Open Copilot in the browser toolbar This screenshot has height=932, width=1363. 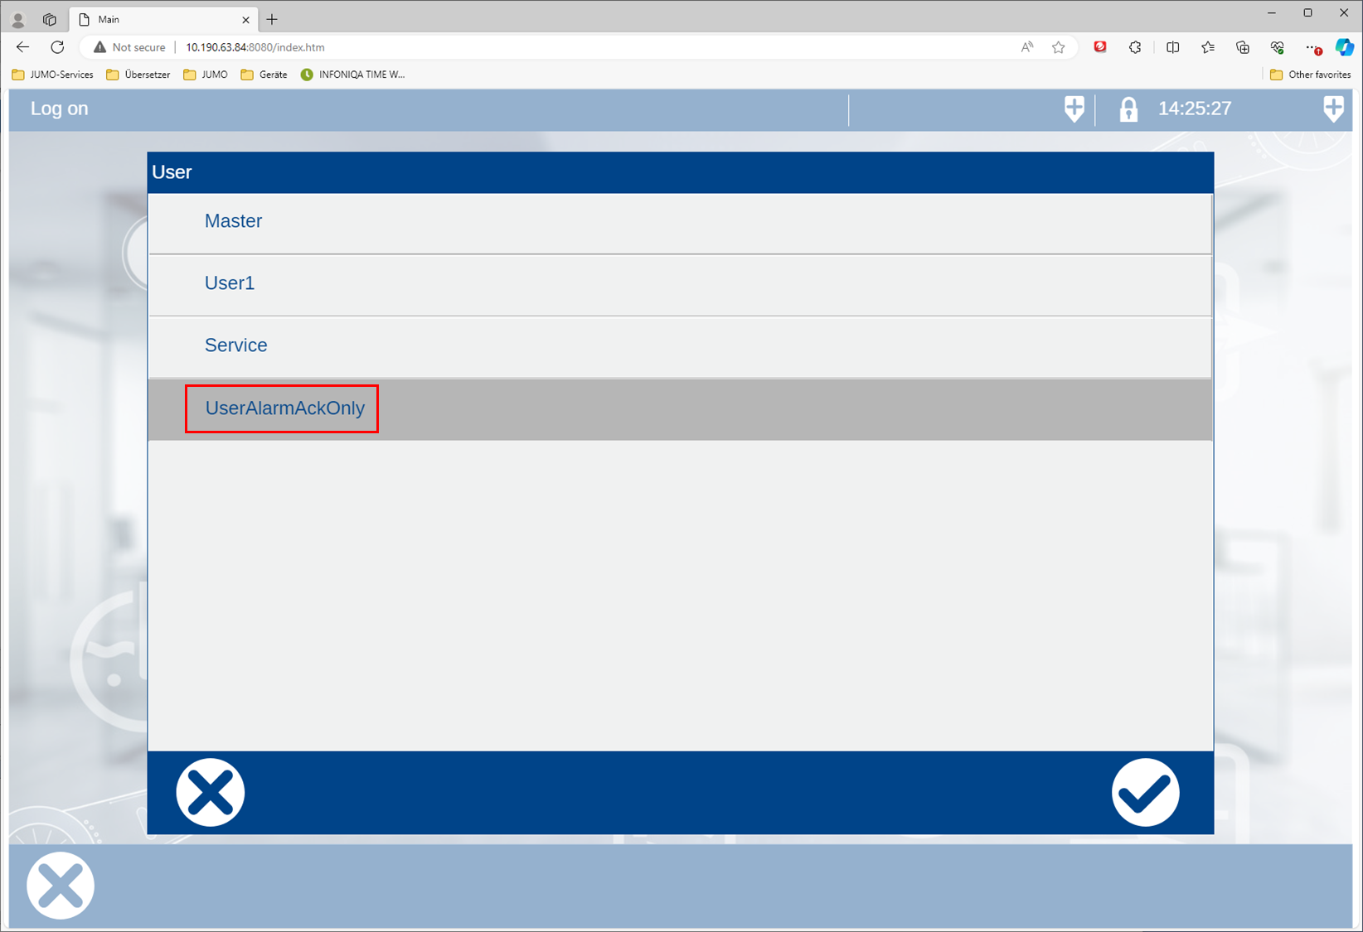[x=1344, y=47]
